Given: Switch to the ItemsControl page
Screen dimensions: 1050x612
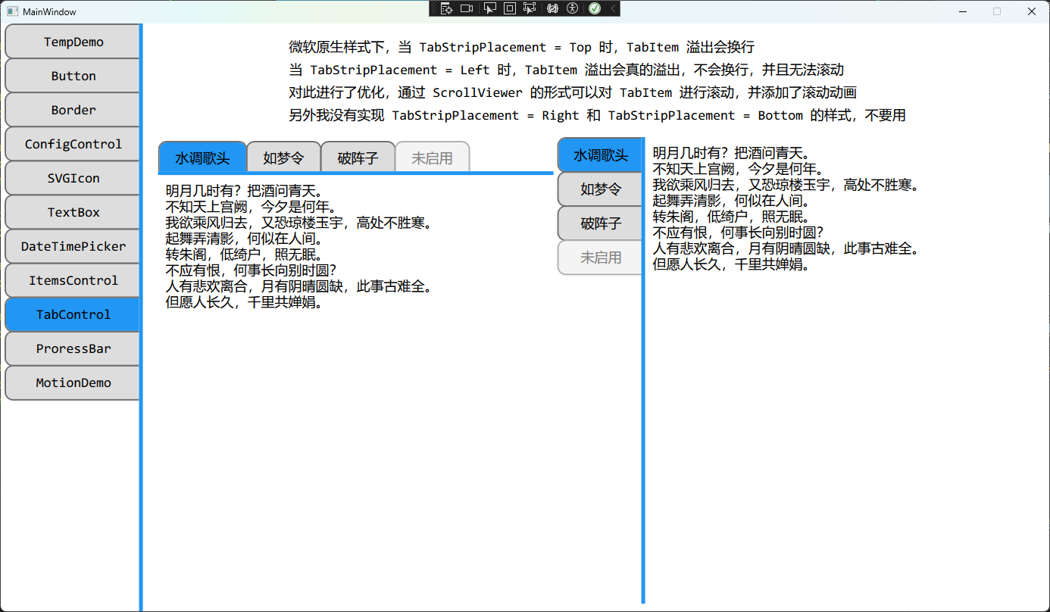Looking at the screenshot, I should (73, 280).
